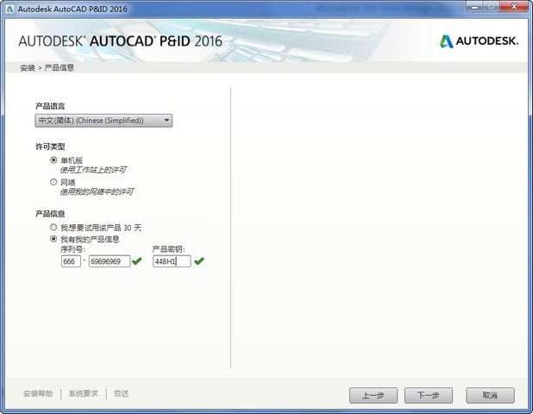The image size is (533, 414).
Task: Click the AutoCAD icon in the title bar
Action: click(x=9, y=9)
